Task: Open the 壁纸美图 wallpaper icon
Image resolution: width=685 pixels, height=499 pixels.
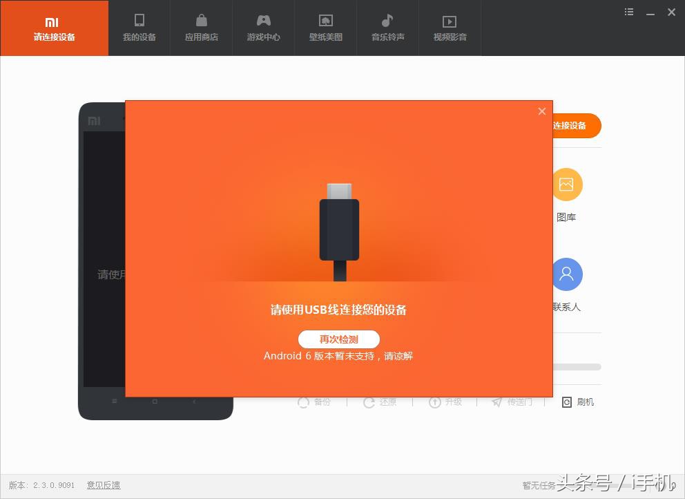Action: coord(325,21)
